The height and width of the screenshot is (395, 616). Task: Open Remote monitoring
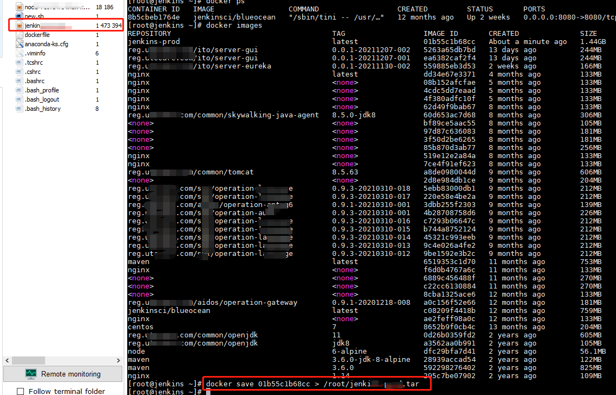click(x=63, y=374)
